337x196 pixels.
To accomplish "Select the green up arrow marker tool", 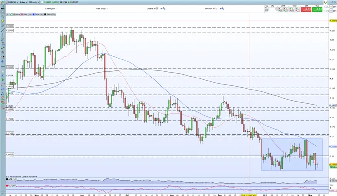I will pos(3,79).
